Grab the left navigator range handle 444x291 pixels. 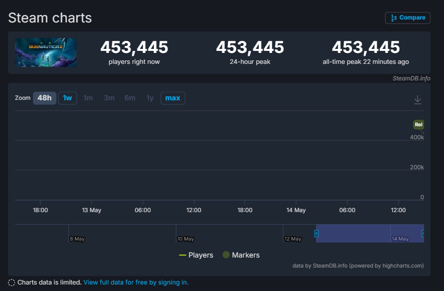coord(316,234)
